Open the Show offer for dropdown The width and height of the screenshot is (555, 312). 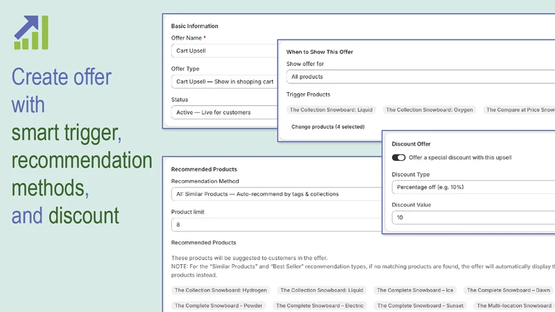[x=420, y=77]
